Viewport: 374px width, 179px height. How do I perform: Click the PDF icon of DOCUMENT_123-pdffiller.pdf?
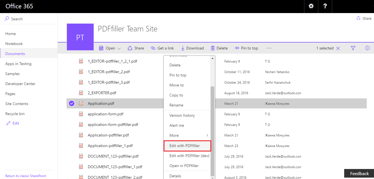(x=81, y=156)
